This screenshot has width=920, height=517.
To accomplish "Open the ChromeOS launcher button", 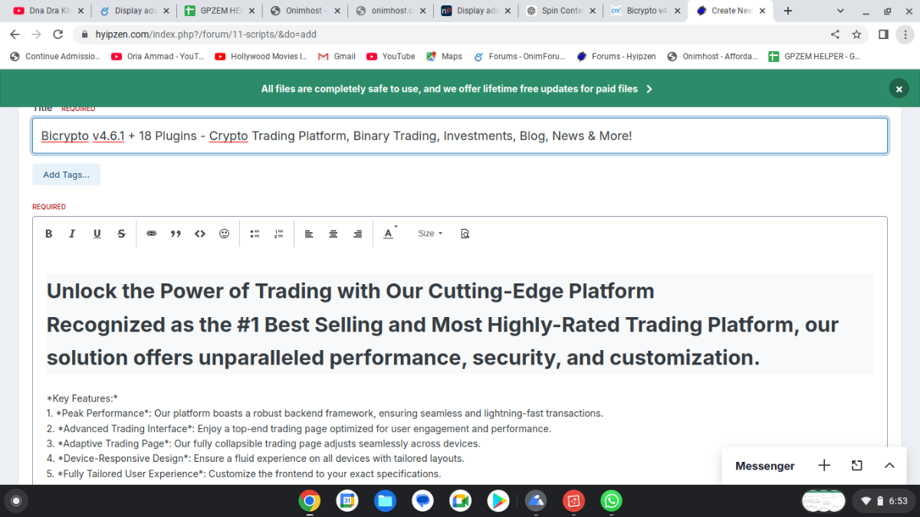I will pyautogui.click(x=15, y=501).
